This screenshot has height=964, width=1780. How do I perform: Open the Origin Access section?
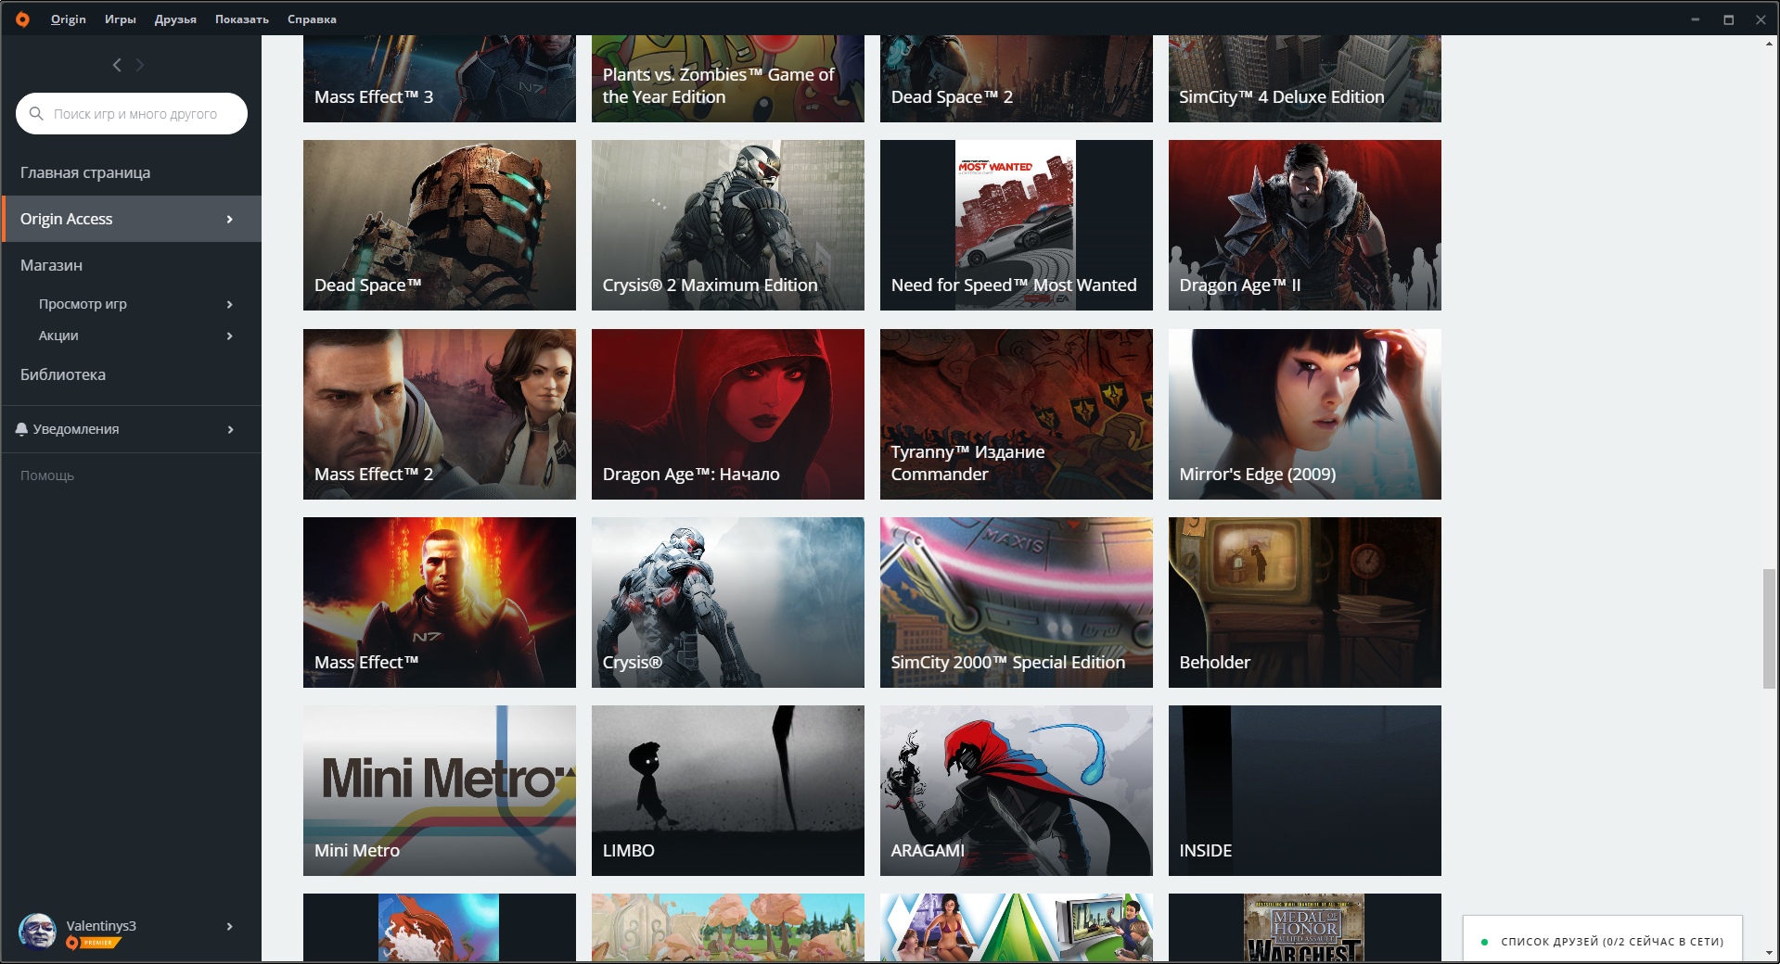(x=132, y=219)
